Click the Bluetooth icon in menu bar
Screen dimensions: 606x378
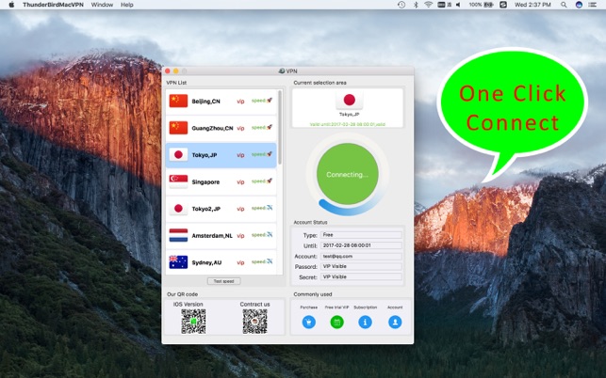click(416, 5)
